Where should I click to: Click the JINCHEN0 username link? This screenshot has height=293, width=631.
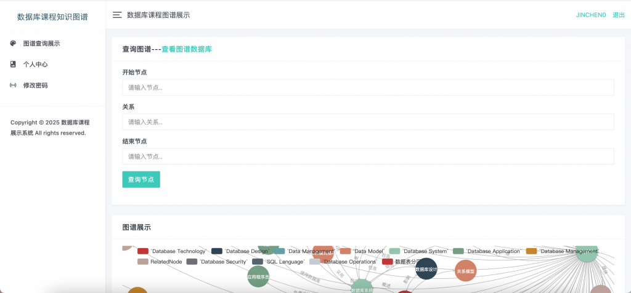pyautogui.click(x=591, y=15)
